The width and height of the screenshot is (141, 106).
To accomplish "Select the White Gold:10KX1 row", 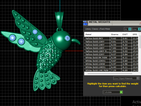I will coord(111,61).
